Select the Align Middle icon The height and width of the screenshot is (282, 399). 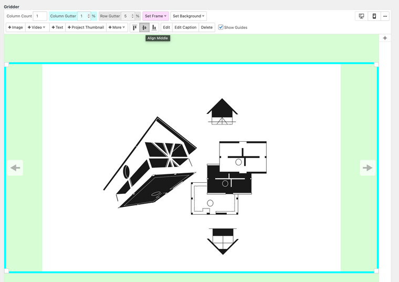(144, 27)
